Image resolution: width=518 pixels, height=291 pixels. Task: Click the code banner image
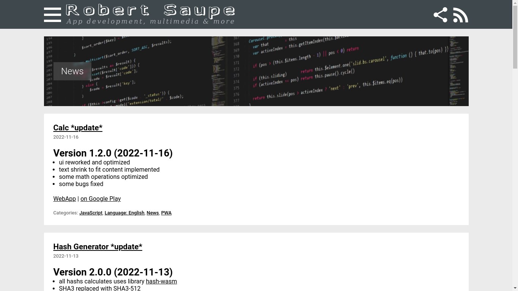(256, 71)
